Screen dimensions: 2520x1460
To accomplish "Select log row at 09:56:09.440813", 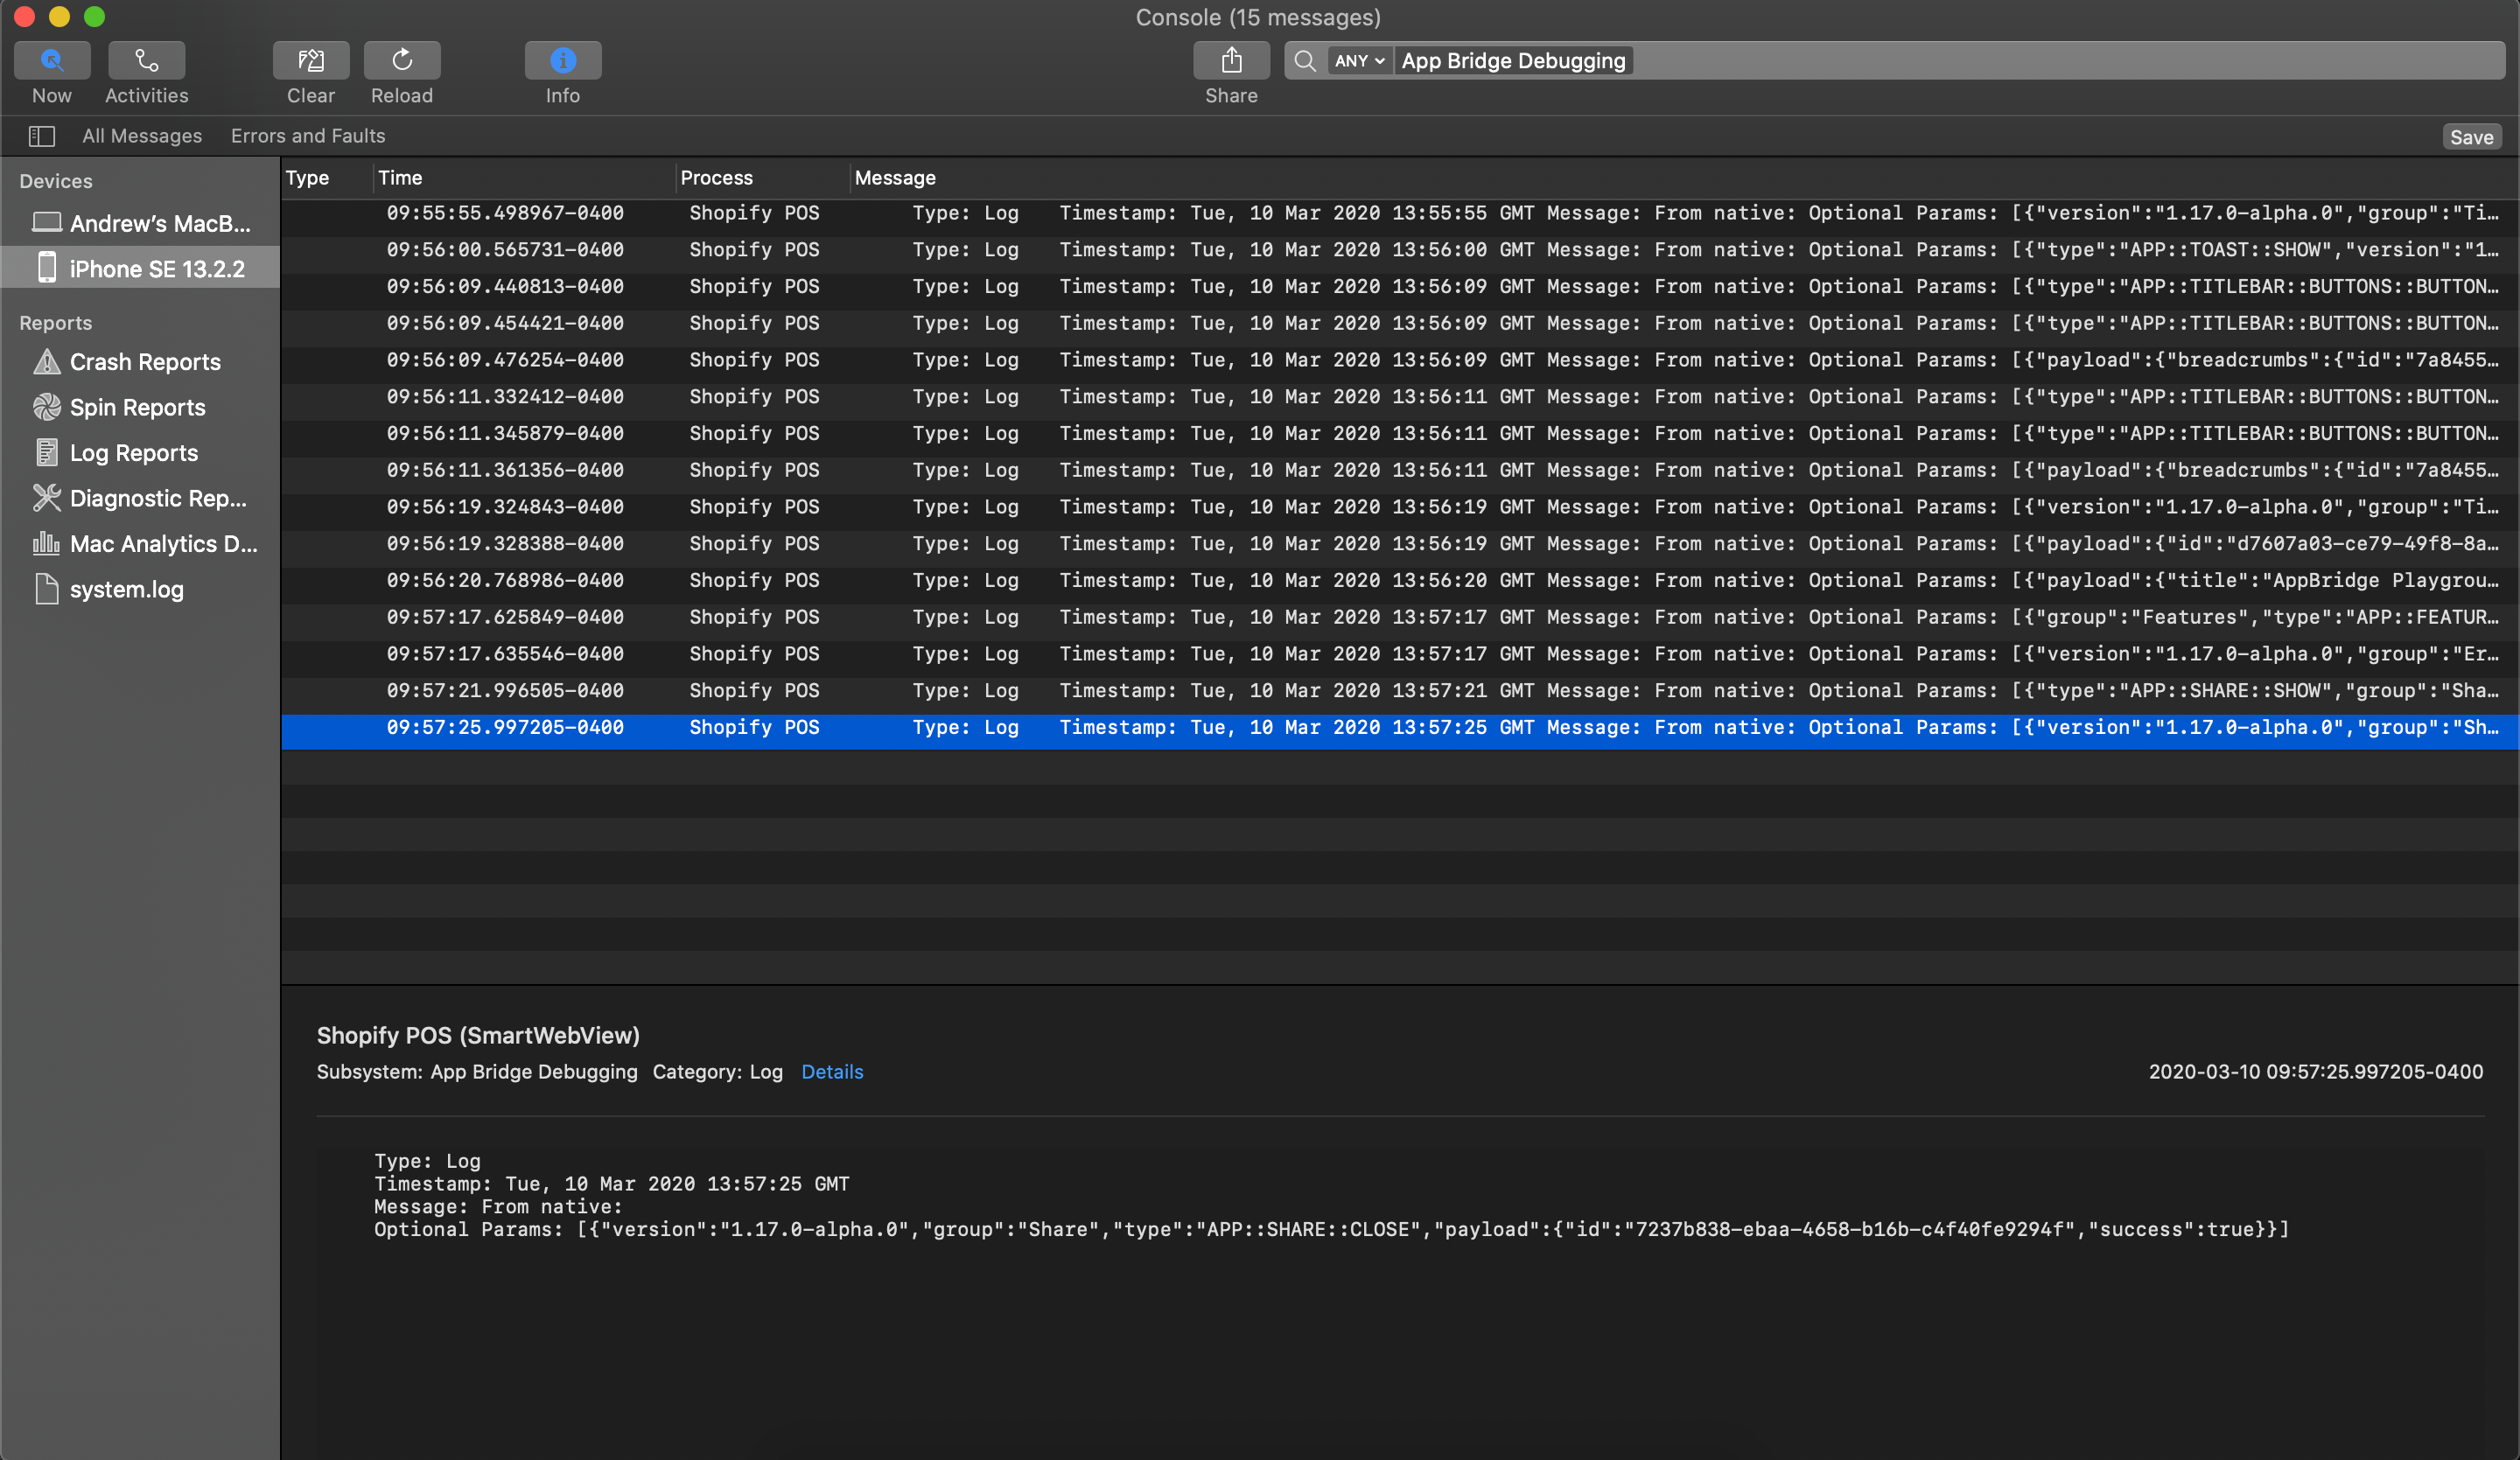I will (x=1400, y=287).
